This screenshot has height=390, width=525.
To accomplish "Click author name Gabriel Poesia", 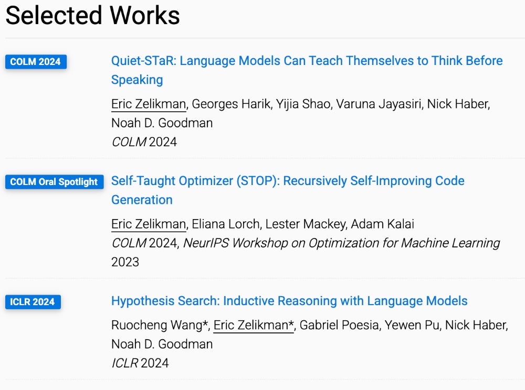I will pyautogui.click(x=340, y=325).
